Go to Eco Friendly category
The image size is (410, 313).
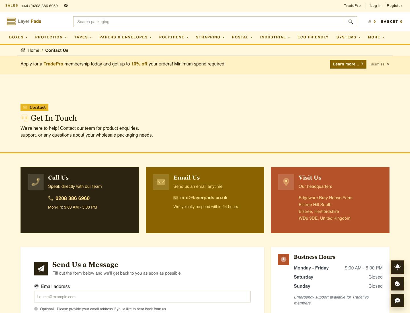[313, 37]
